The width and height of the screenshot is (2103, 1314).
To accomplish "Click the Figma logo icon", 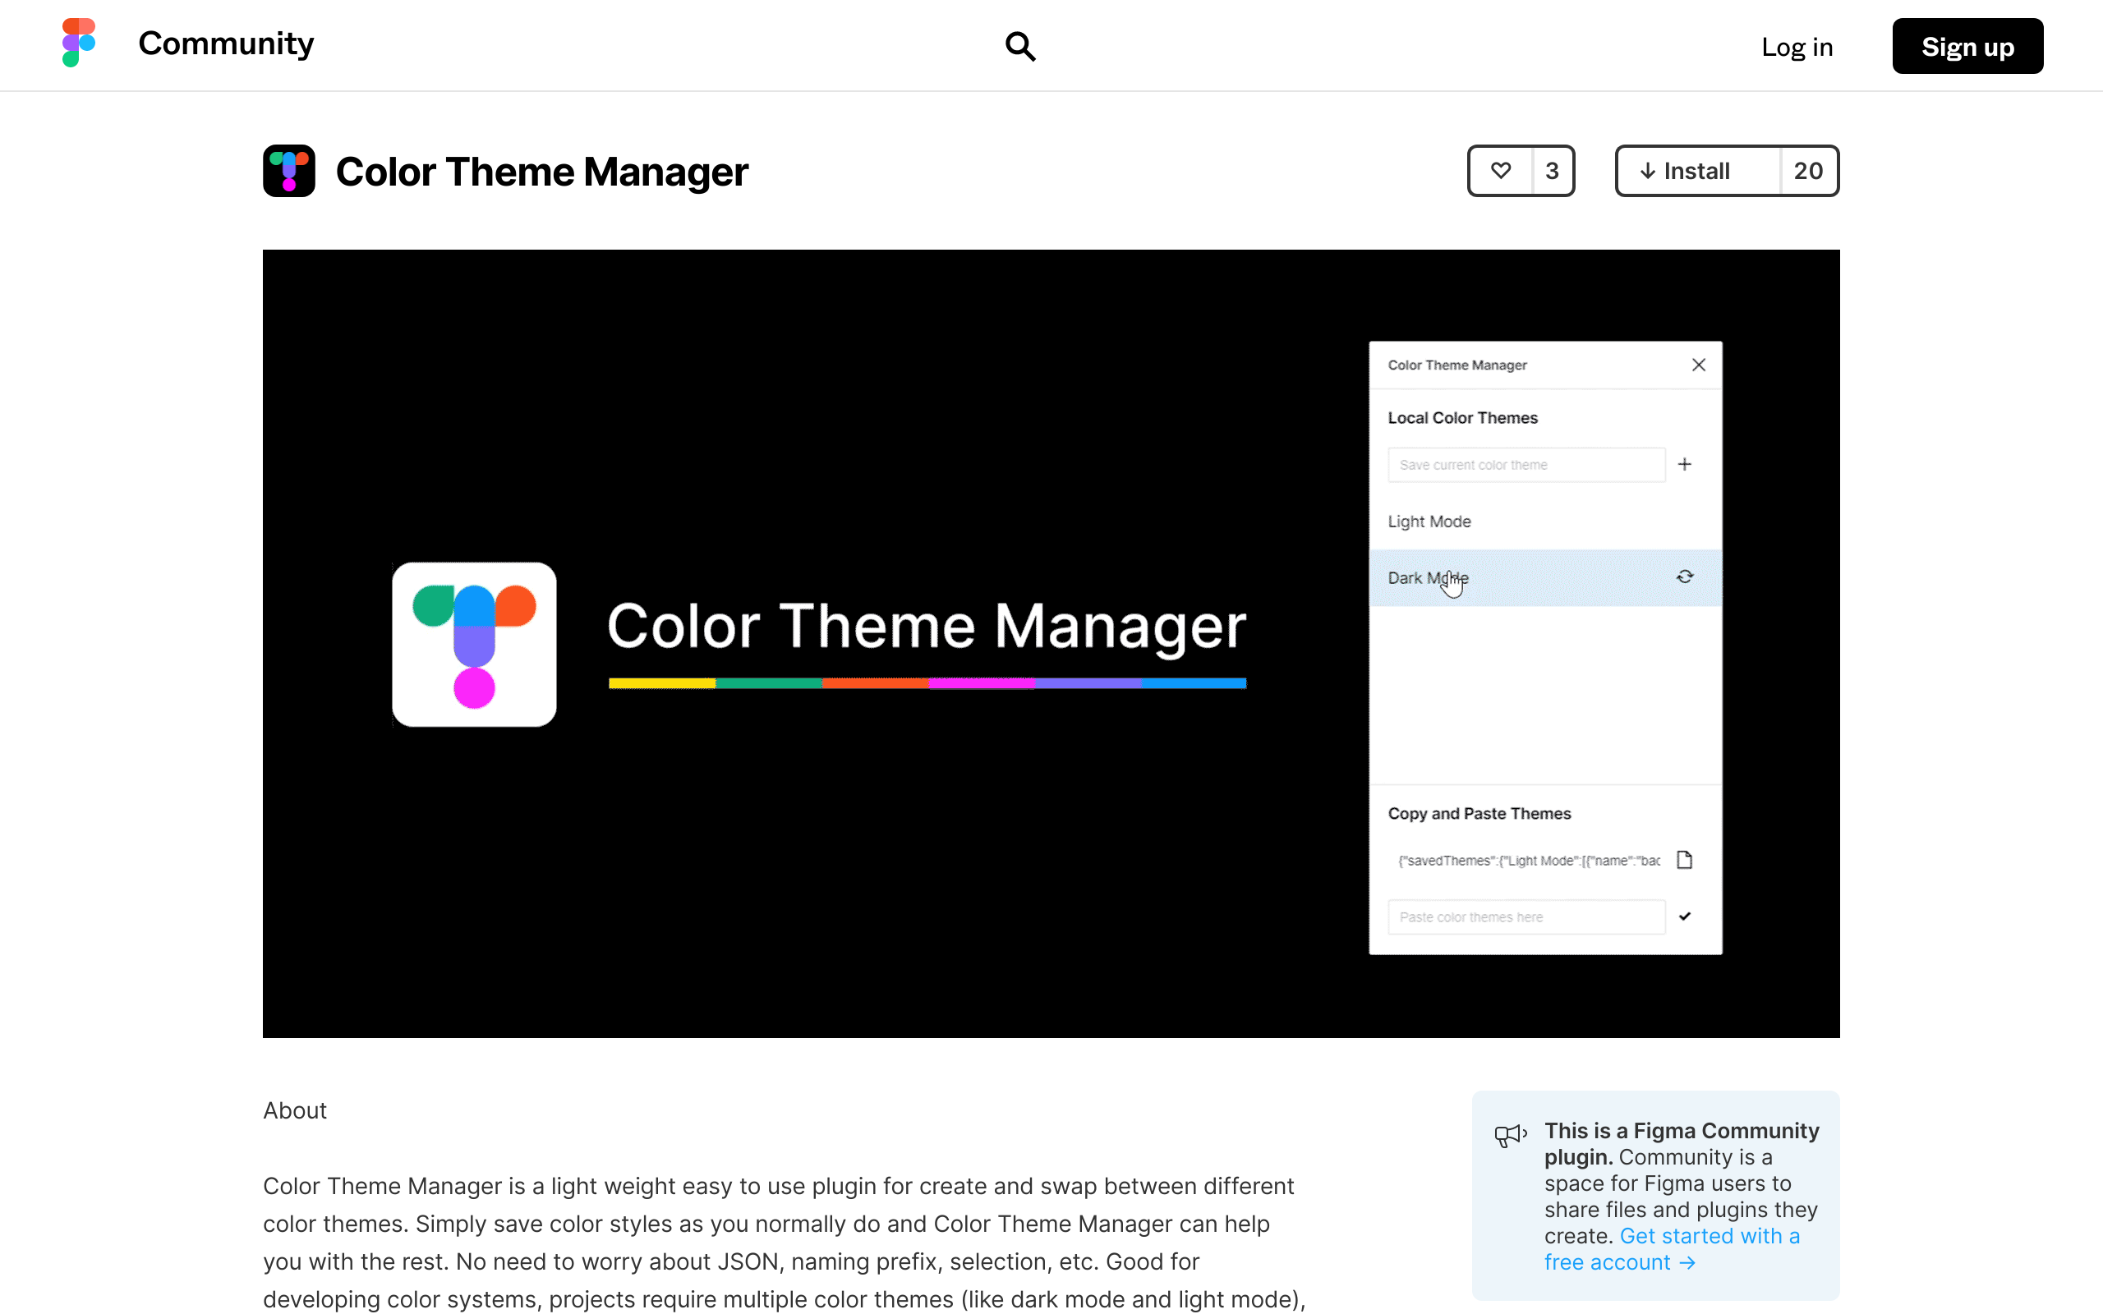I will [78, 44].
